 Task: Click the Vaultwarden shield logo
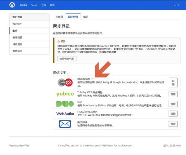pos(12,5)
